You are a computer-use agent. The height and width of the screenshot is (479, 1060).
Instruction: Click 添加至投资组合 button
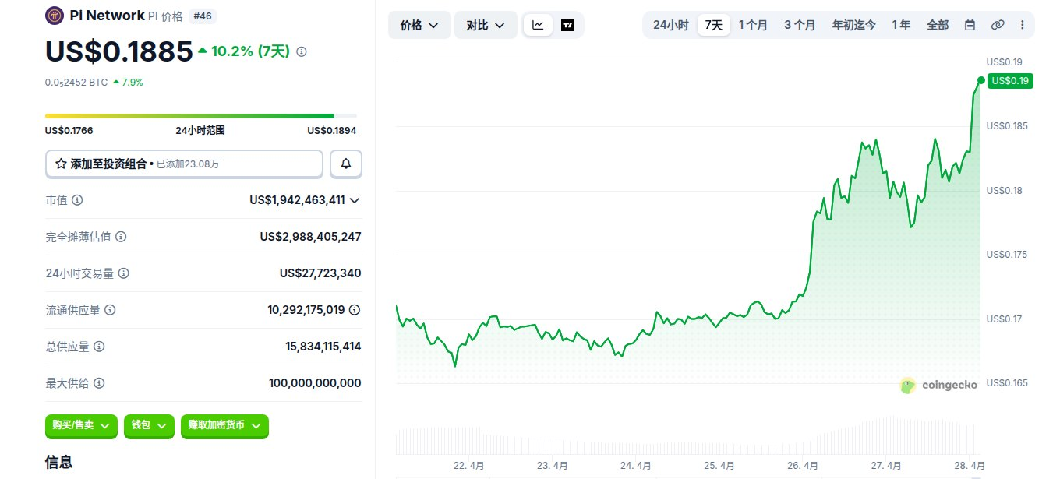tap(184, 164)
